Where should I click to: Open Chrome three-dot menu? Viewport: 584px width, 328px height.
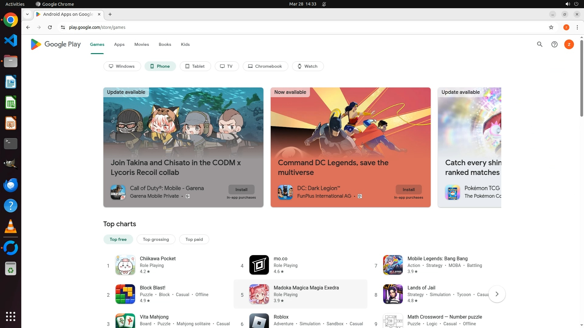[x=577, y=27]
